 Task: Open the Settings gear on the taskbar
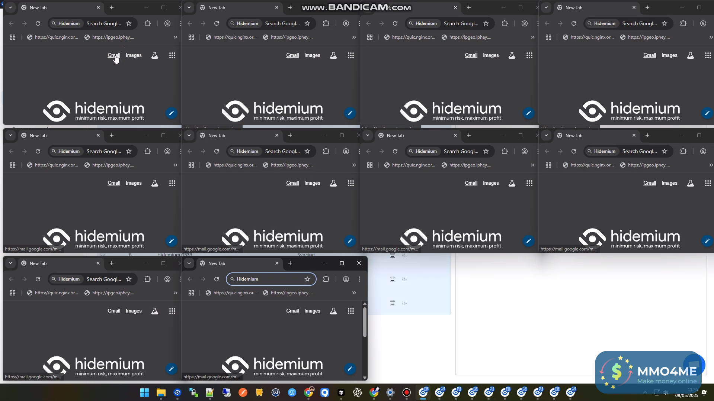coord(390,392)
